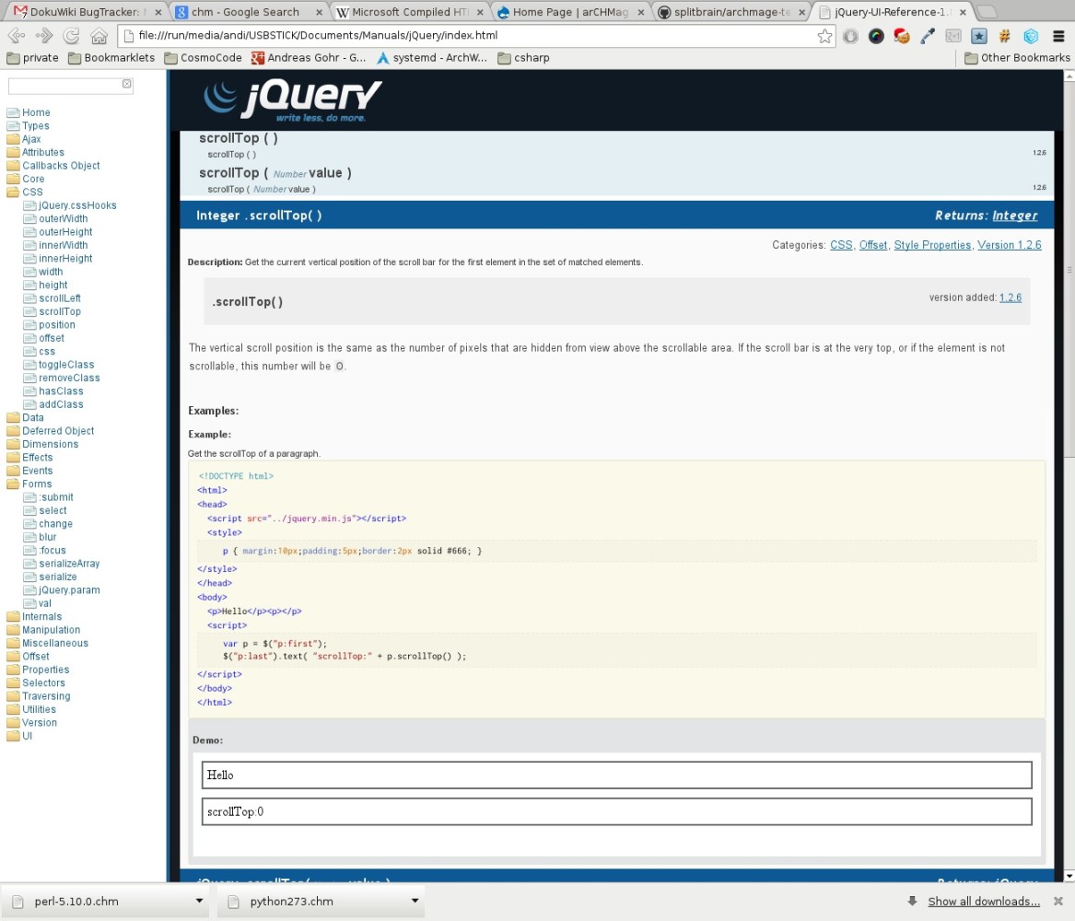Click the eyedropper extension icon

tap(928, 36)
